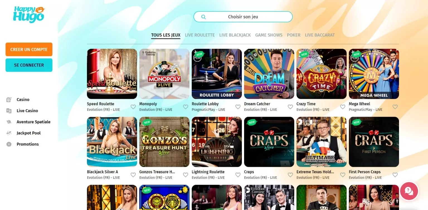Open the LIVE BACCARAT tab
This screenshot has width=428, height=210.
point(320,35)
